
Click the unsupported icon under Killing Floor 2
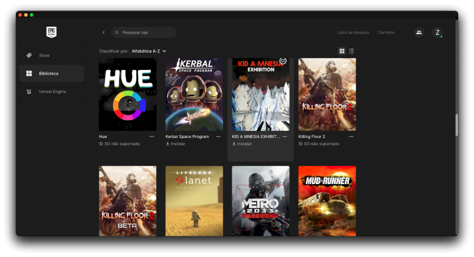(300, 144)
